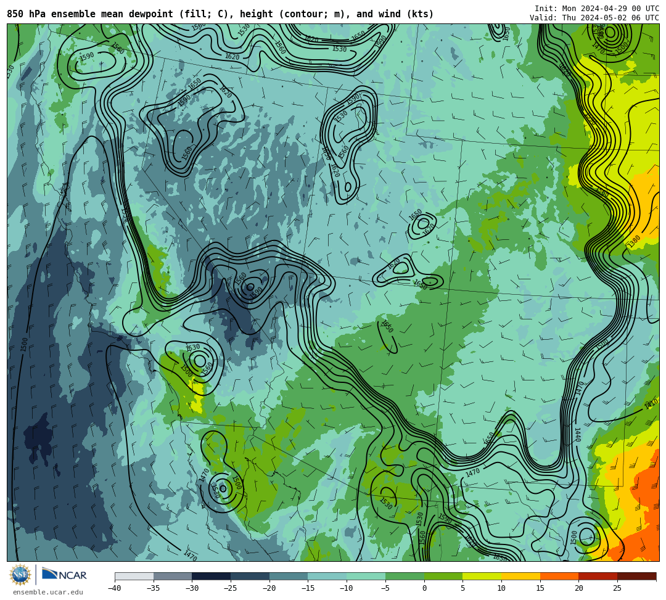The width and height of the screenshot is (666, 600).
Task: Pick the dark blue -25 to -20 colorbar segment
Action: tap(250, 576)
